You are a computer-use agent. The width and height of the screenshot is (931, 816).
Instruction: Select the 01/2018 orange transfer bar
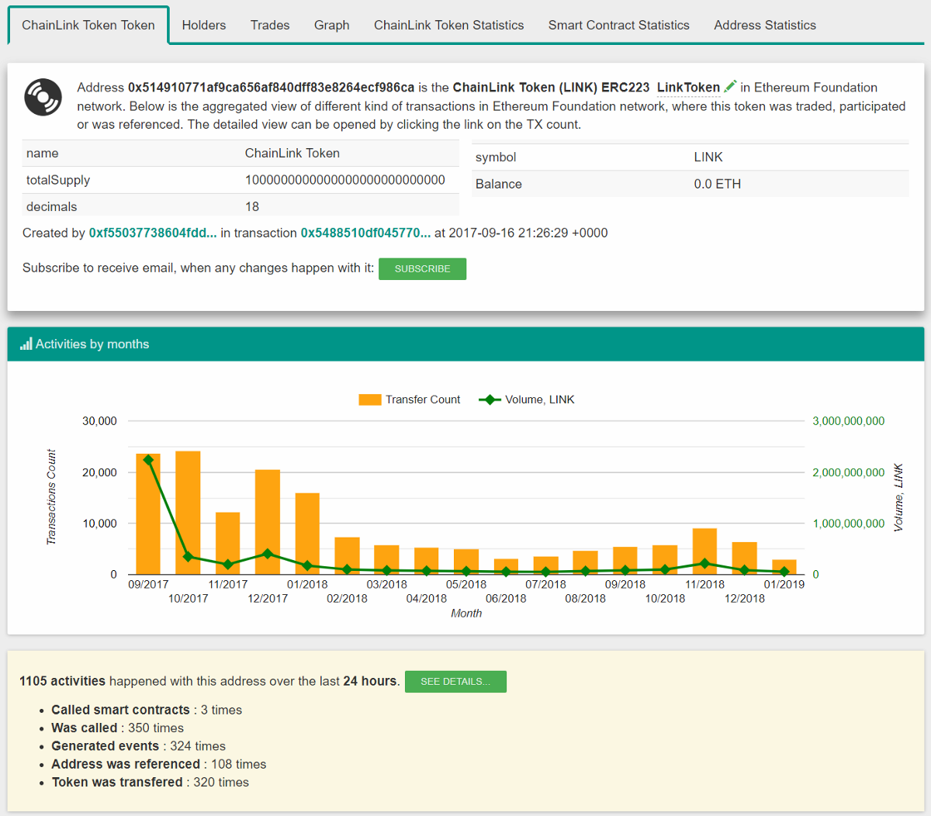click(307, 534)
